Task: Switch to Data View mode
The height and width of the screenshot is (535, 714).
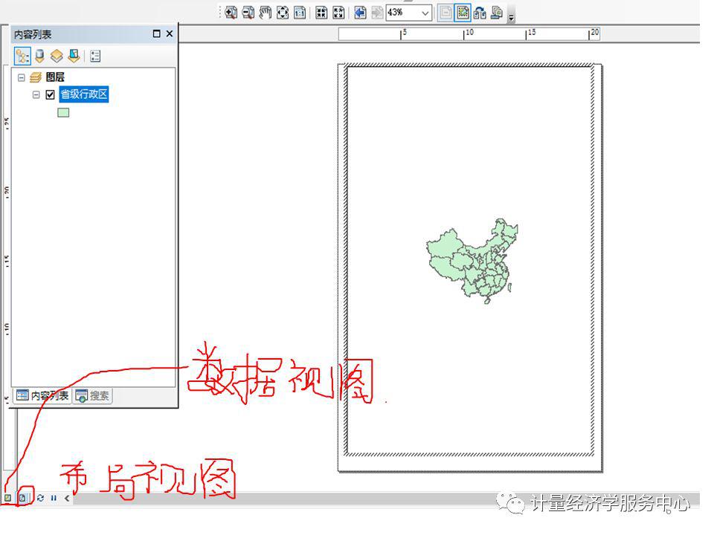Action: pos(8,498)
